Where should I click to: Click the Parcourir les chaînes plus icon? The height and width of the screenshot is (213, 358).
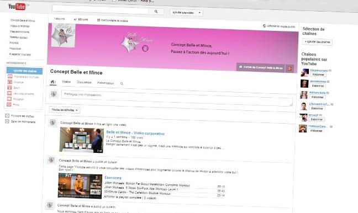pos(7,116)
